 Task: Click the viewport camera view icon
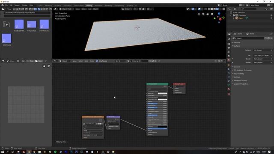coord(203,14)
